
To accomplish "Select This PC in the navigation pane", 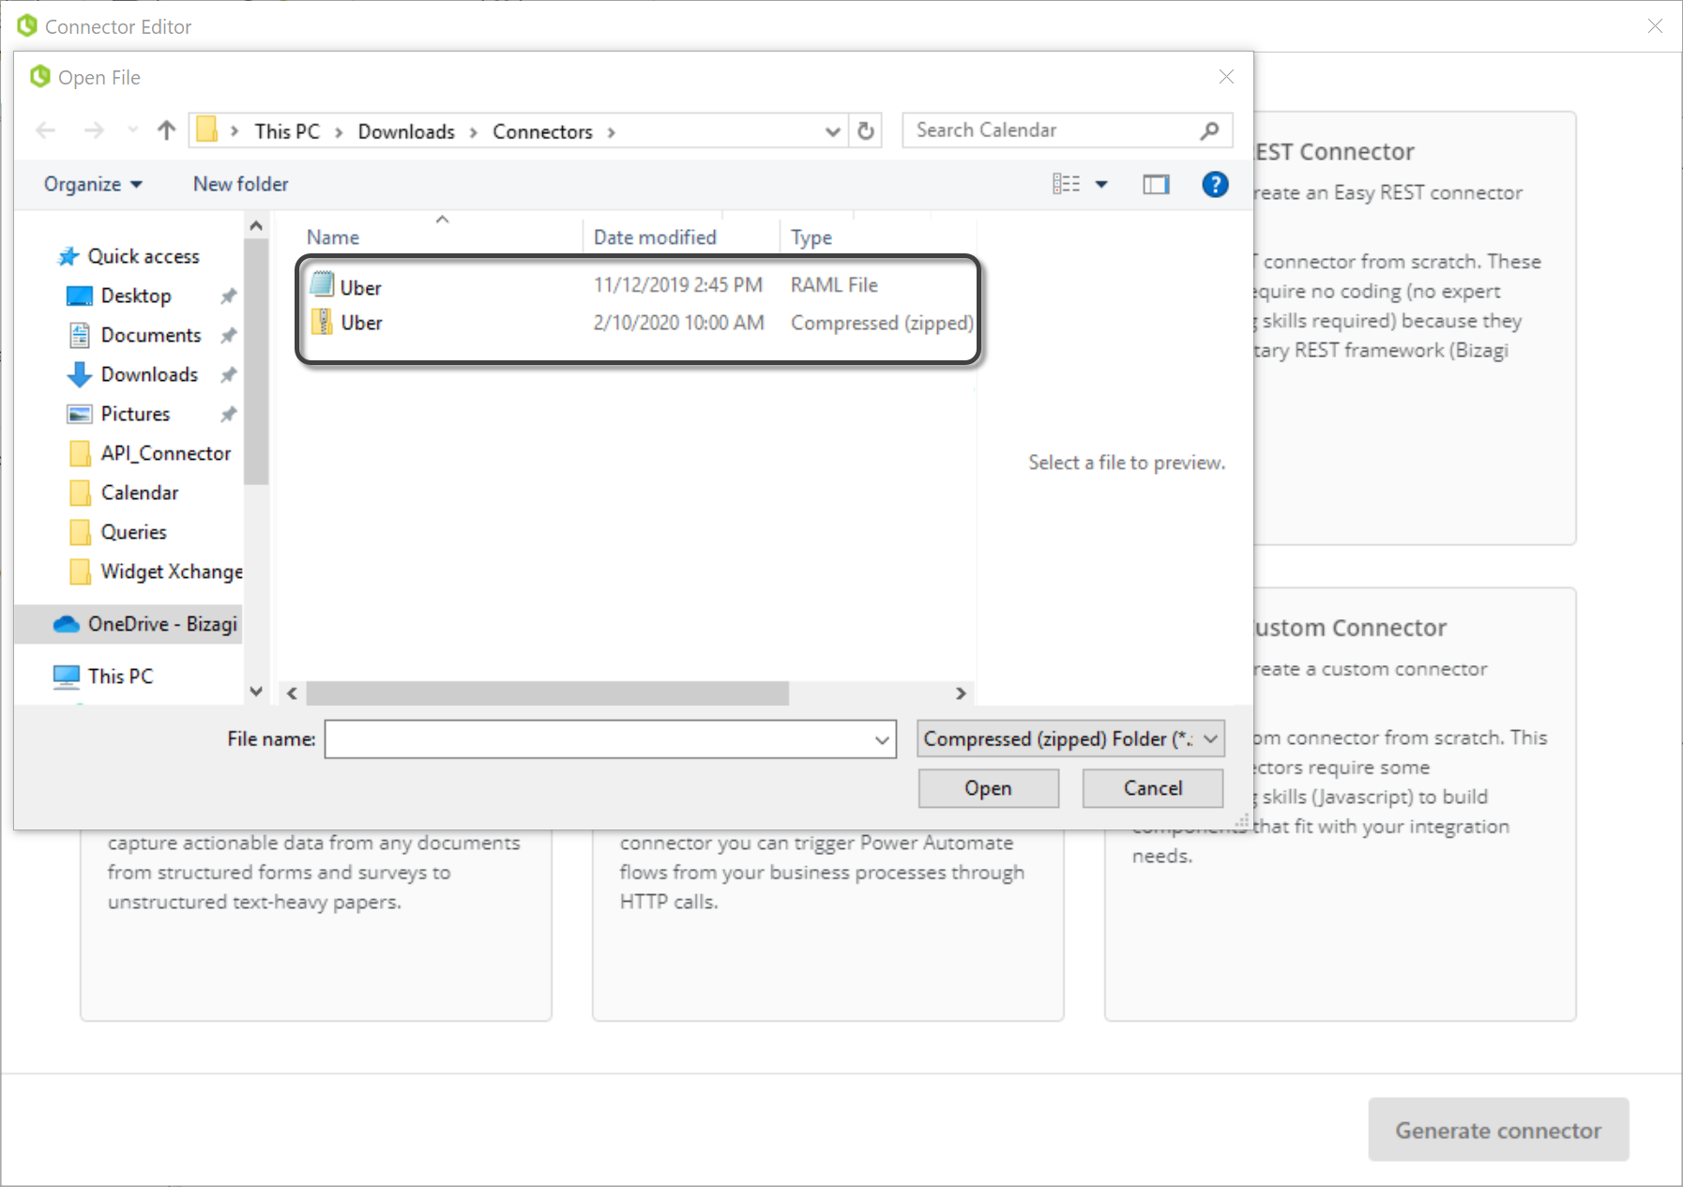I will click(x=120, y=677).
